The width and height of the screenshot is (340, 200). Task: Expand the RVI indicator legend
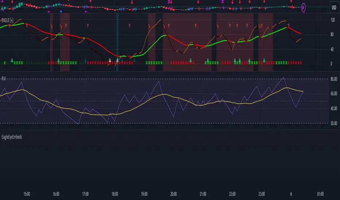pos(4,77)
